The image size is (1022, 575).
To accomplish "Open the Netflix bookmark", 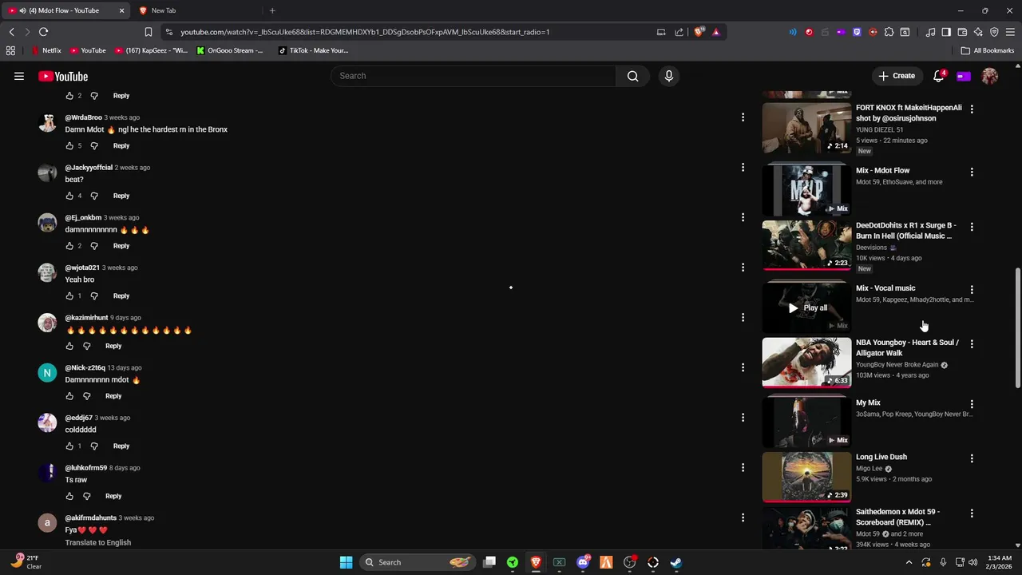I will (46, 50).
